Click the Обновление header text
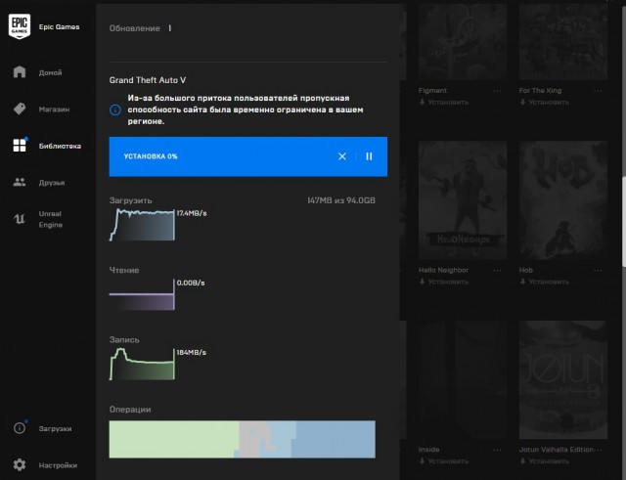The image size is (626, 480). 135,28
